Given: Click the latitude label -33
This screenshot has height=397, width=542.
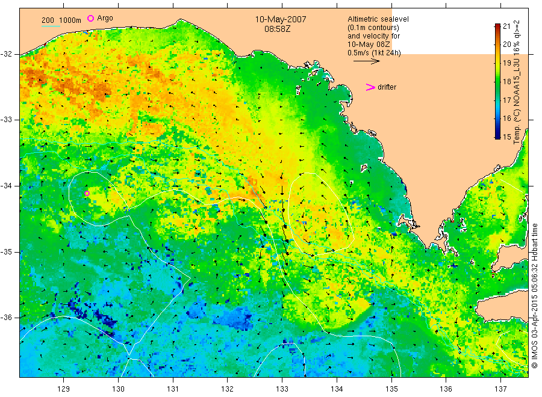Looking at the screenshot, I should pyautogui.click(x=6, y=120).
